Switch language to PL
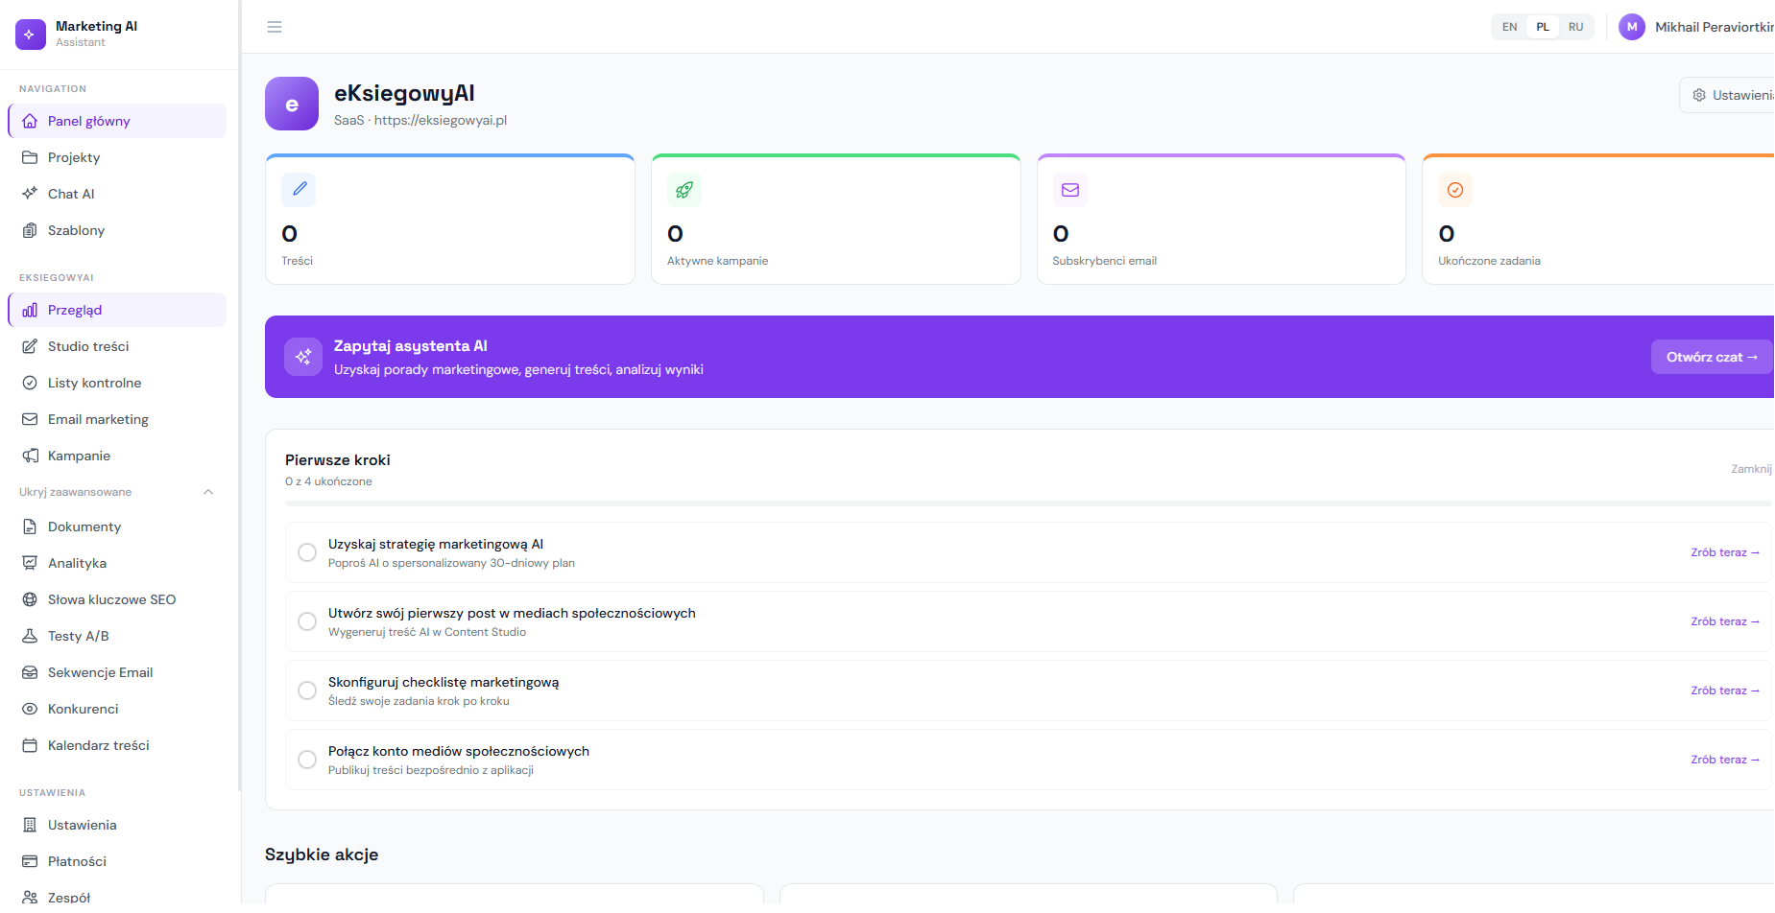This screenshot has height=913, width=1775. [x=1543, y=27]
